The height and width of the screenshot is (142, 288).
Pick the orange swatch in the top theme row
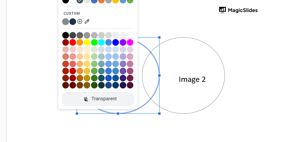pos(101,1)
